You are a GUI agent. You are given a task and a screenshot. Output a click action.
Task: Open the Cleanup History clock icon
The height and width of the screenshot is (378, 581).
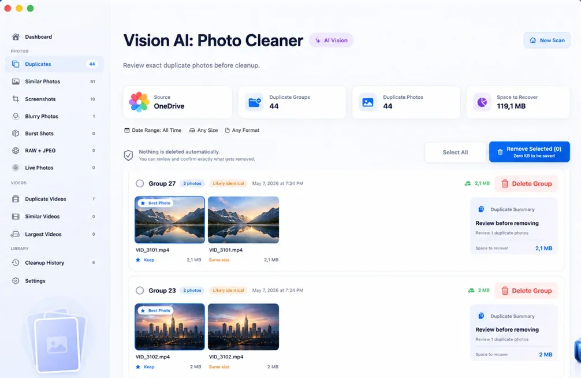tap(16, 262)
